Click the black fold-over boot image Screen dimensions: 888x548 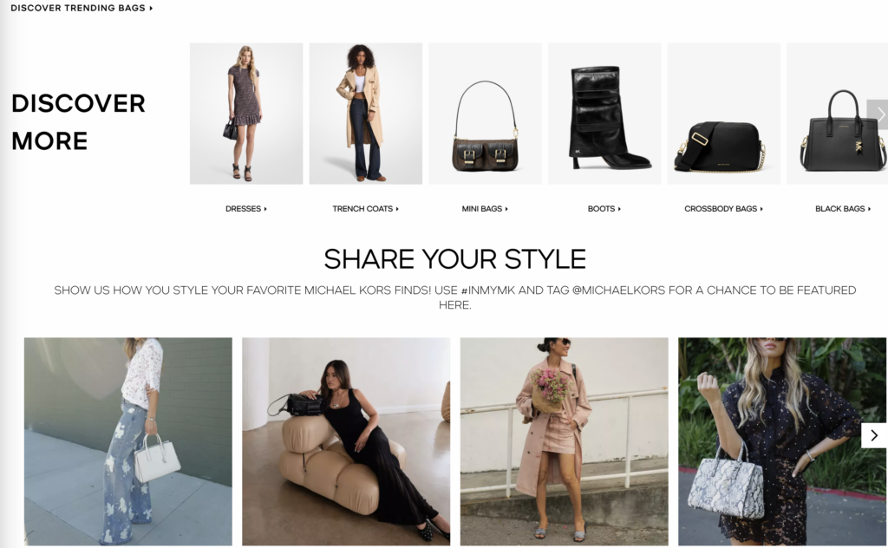604,114
